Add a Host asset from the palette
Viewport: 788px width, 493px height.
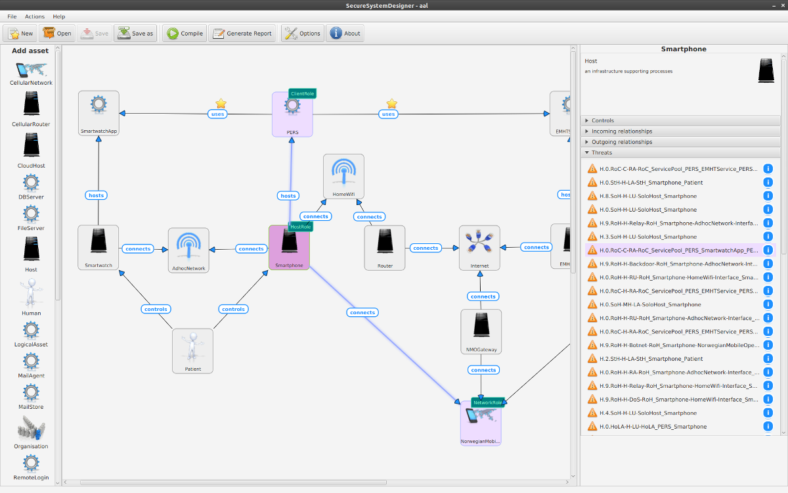click(31, 254)
